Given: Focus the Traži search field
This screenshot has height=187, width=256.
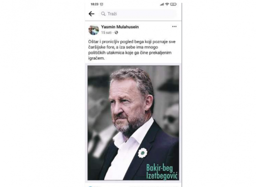Looking at the screenshot, I should coord(138,14).
